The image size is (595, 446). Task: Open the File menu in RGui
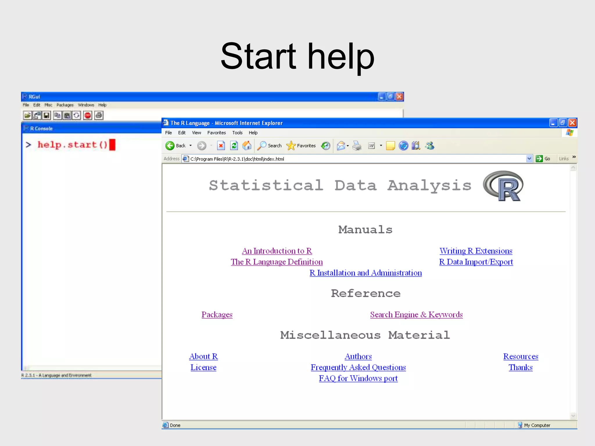26,105
